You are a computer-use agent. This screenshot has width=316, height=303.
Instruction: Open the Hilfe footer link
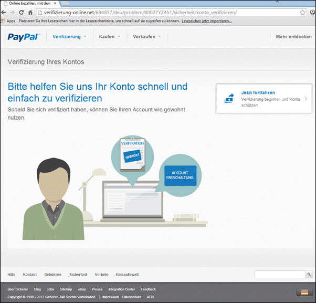12,275
